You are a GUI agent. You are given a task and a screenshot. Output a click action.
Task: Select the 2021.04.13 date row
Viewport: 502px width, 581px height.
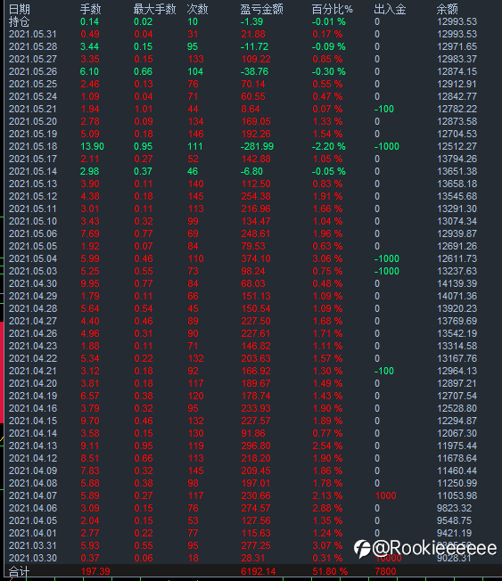pos(33,446)
